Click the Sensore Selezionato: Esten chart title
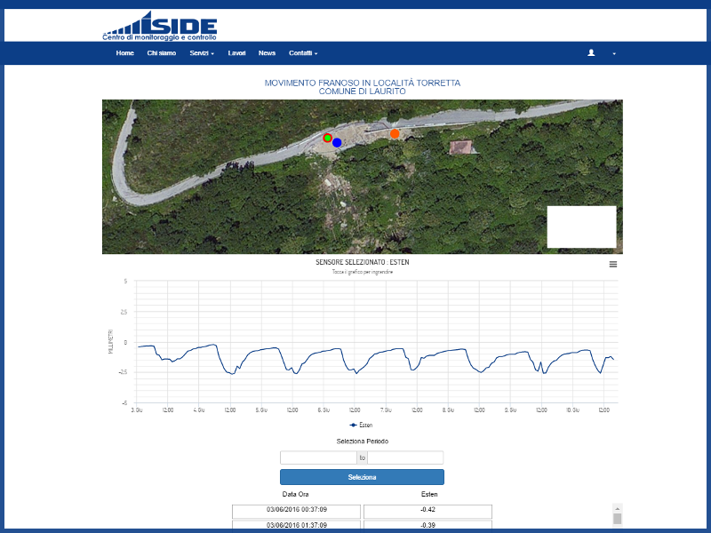Screen dimensions: 711x533 click(x=363, y=262)
